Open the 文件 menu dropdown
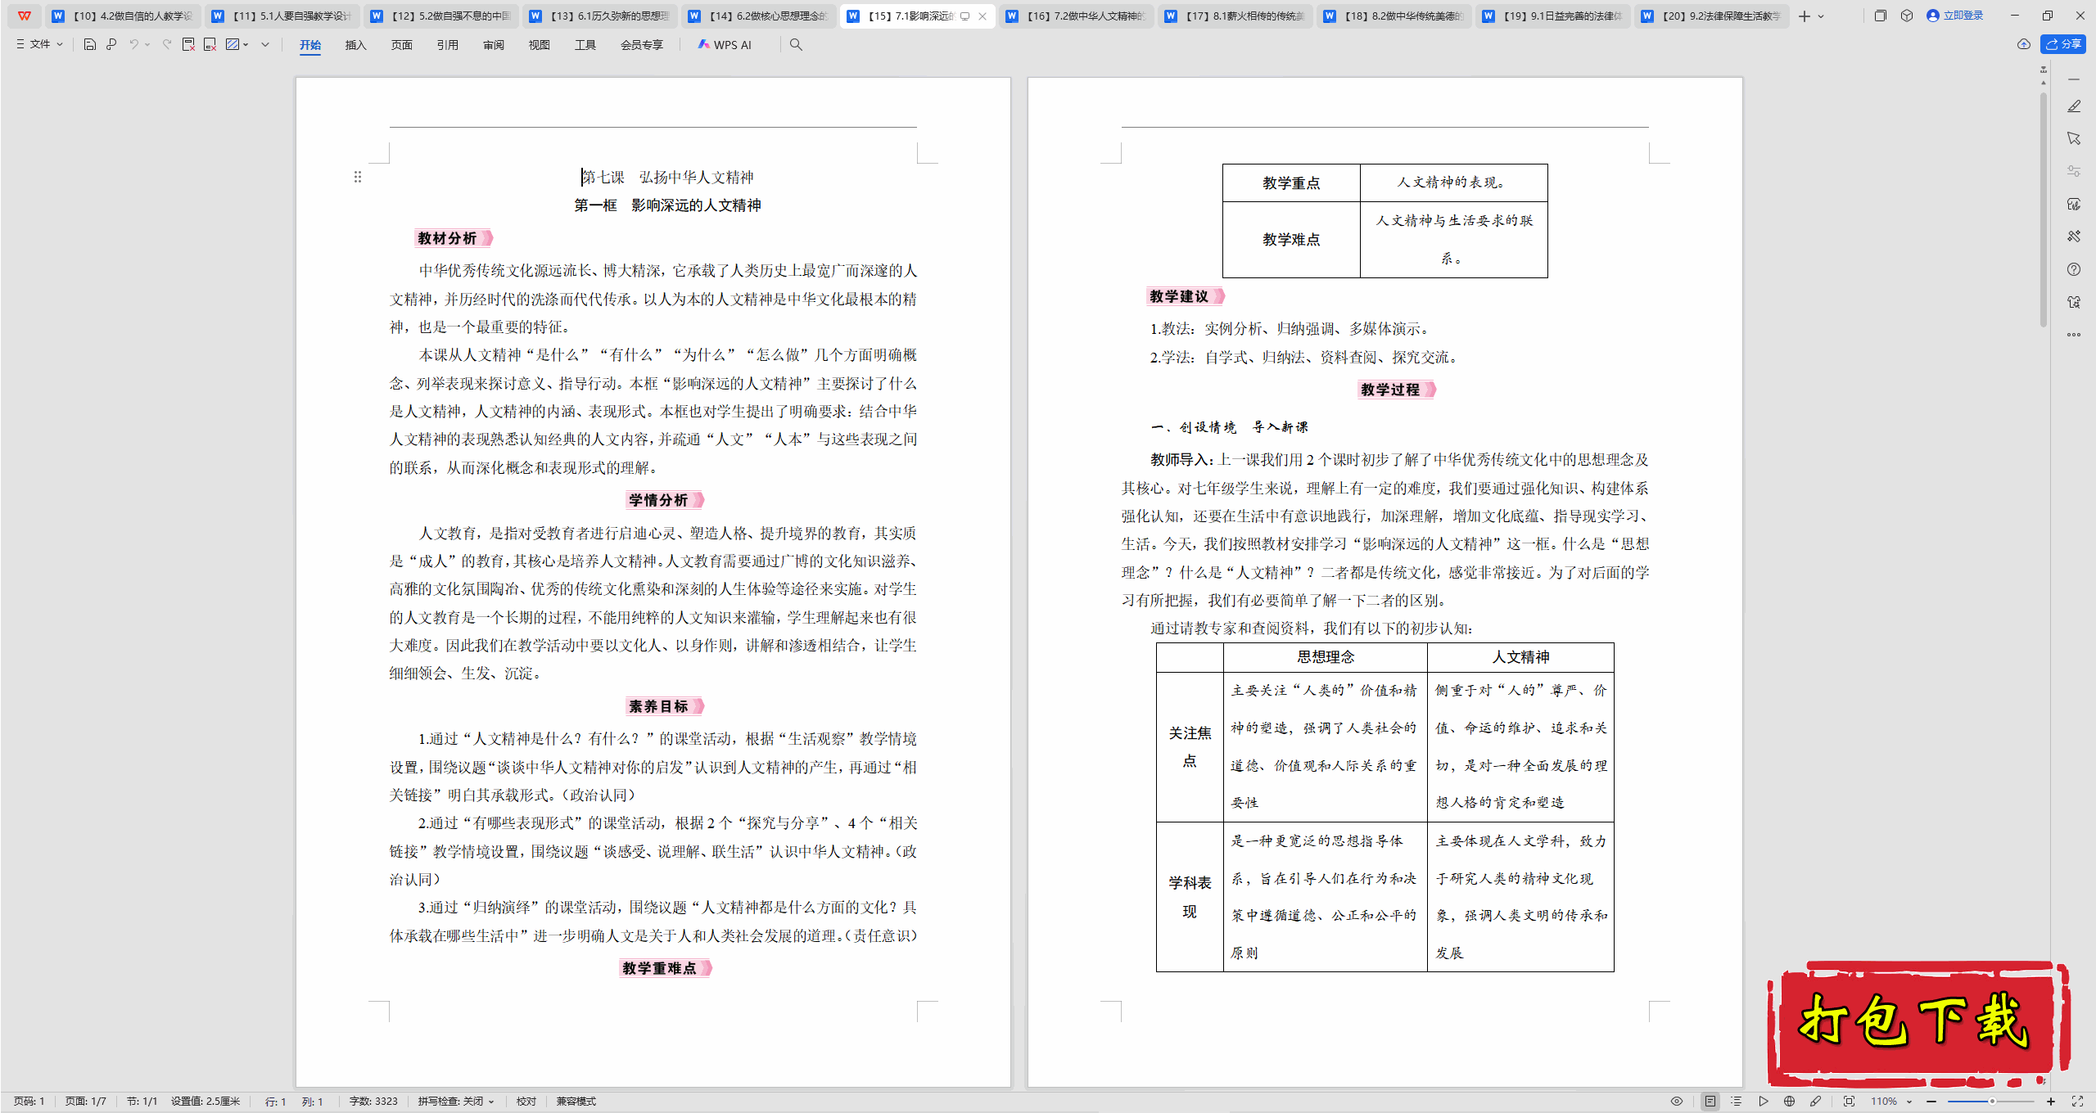This screenshot has width=2096, height=1113. 39,44
